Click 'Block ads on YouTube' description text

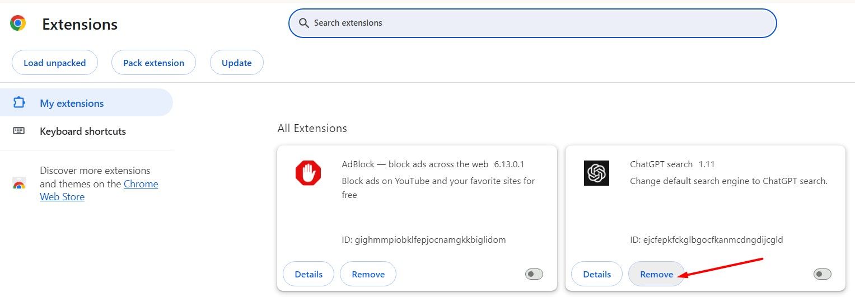point(438,188)
